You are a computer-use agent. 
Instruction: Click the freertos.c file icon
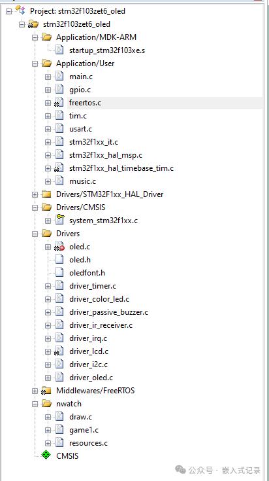pos(59,103)
